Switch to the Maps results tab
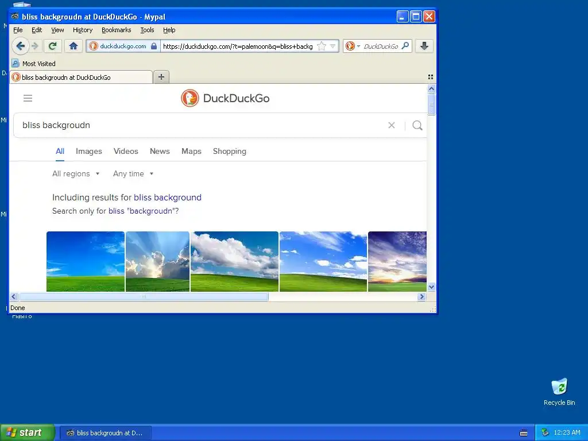This screenshot has height=441, width=588. (x=191, y=151)
